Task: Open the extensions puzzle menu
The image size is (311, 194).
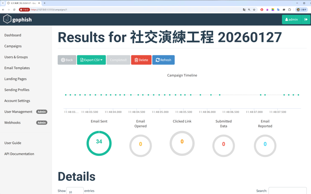Action: pos(290,9)
